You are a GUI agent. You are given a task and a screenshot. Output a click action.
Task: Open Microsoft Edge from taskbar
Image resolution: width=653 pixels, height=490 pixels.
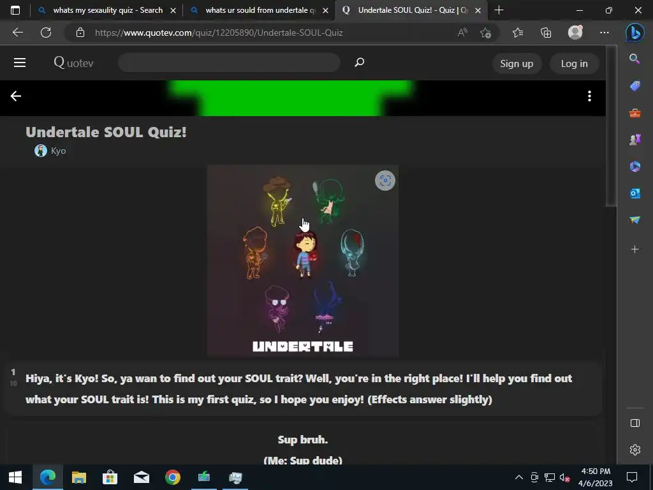(x=47, y=477)
